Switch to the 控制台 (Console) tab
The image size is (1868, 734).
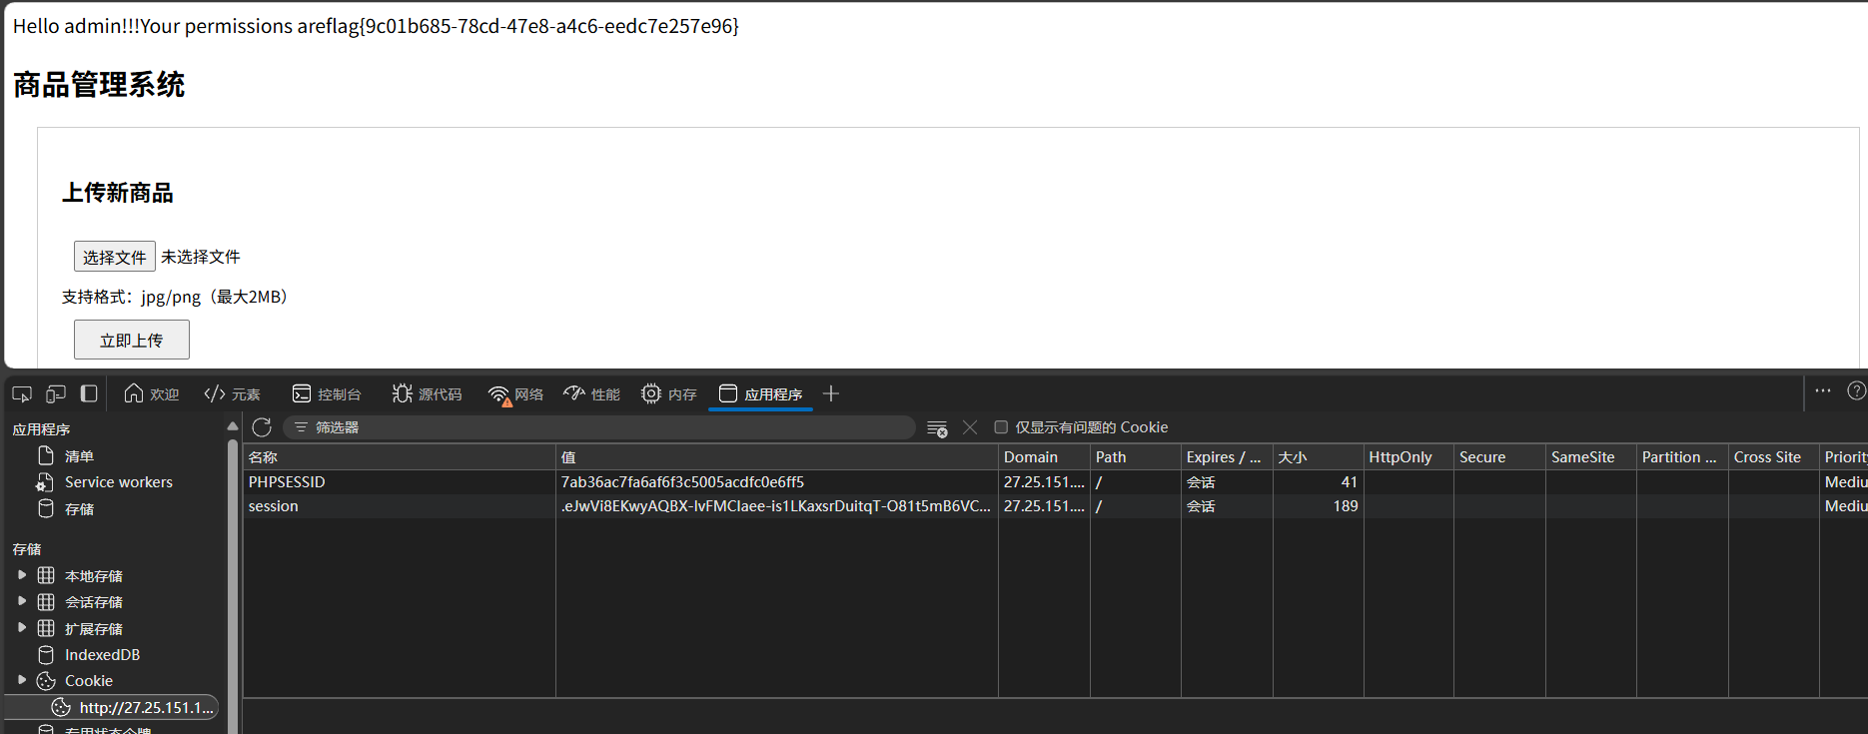[x=327, y=394]
